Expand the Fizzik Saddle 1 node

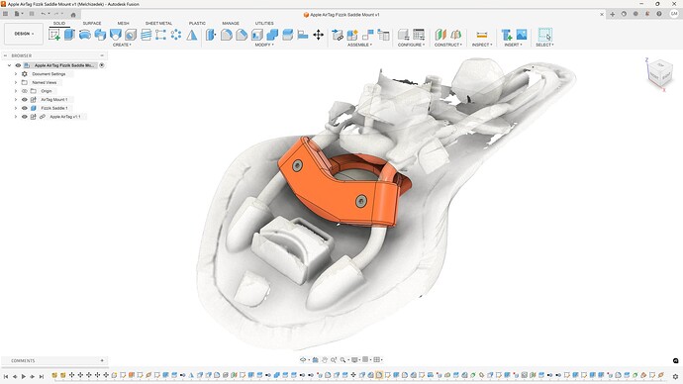[16, 108]
